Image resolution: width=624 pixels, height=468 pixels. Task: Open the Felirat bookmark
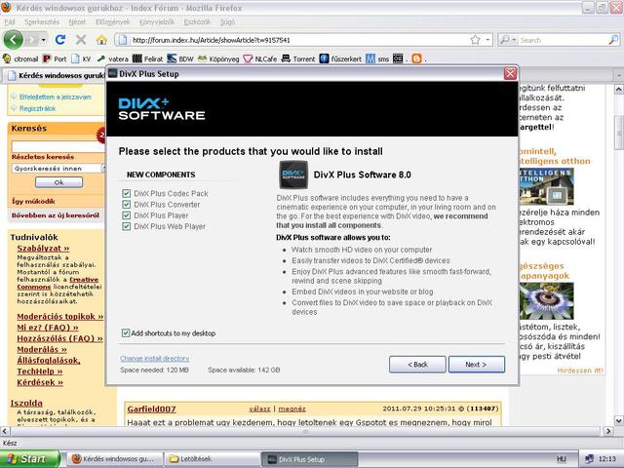[147, 58]
